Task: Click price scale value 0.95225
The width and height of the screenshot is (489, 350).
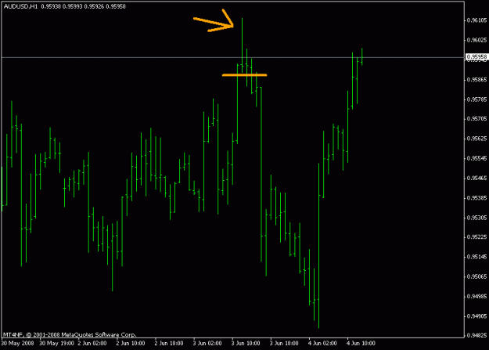Action: [x=476, y=237]
